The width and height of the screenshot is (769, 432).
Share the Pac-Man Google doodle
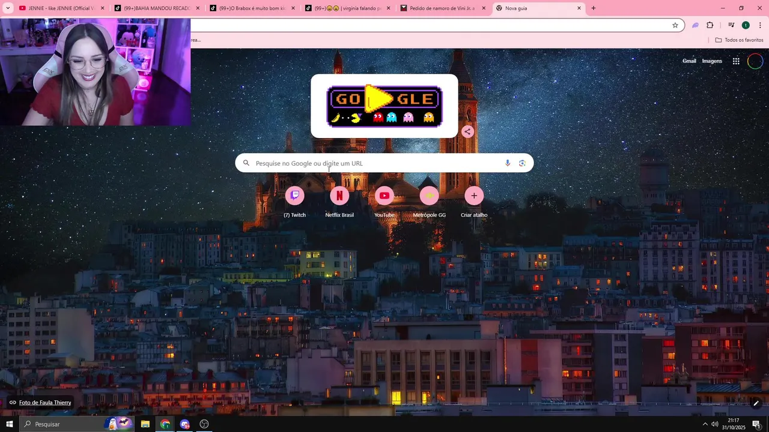click(x=468, y=131)
